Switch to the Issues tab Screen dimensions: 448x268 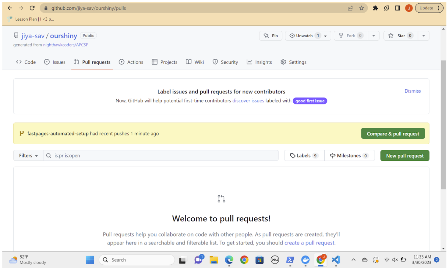click(55, 62)
